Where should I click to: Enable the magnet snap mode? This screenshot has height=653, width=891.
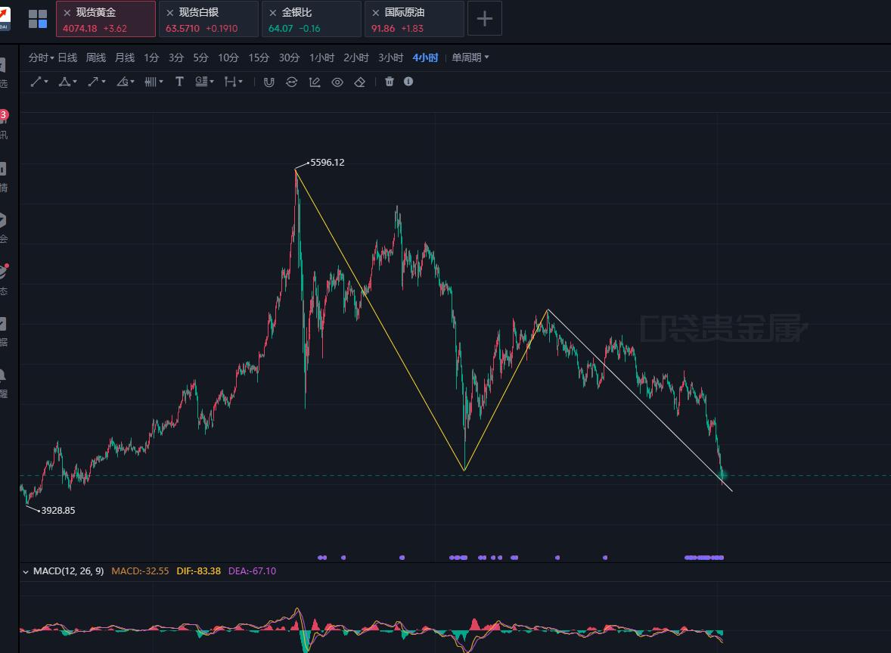coord(269,82)
